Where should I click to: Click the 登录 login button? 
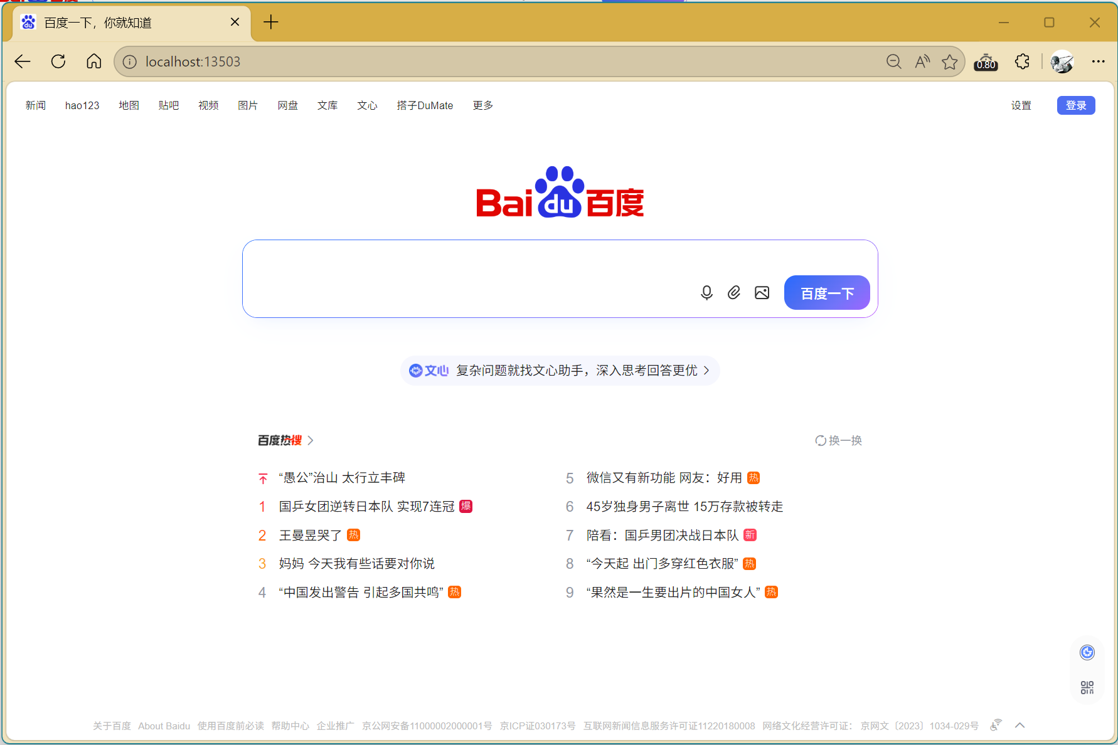[x=1076, y=105]
